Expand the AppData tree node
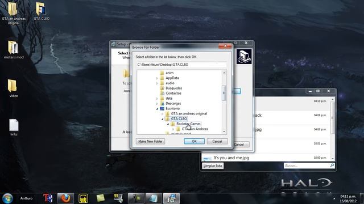The height and width of the screenshot is (204, 364). (157, 78)
